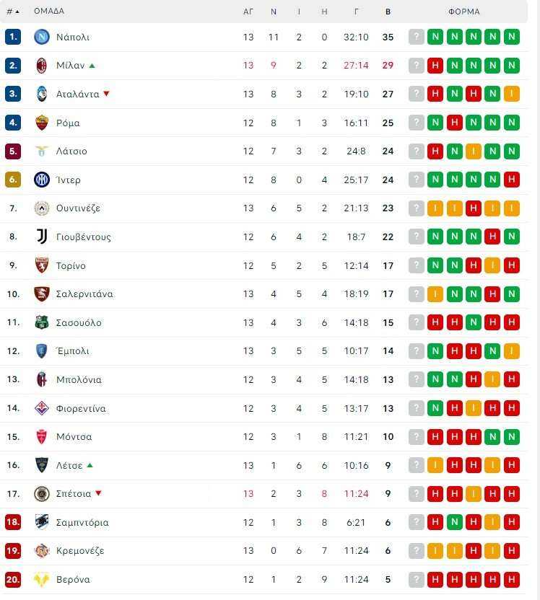Click the Sampdoria club crest
The height and width of the screenshot is (600, 540).
[x=42, y=522]
